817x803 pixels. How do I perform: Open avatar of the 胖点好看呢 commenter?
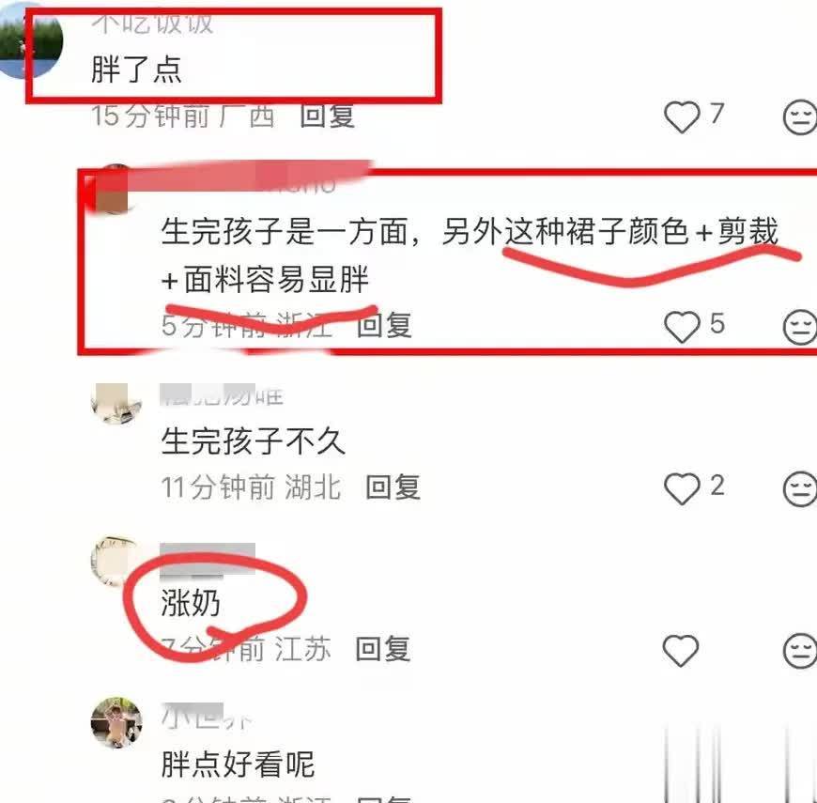click(116, 722)
